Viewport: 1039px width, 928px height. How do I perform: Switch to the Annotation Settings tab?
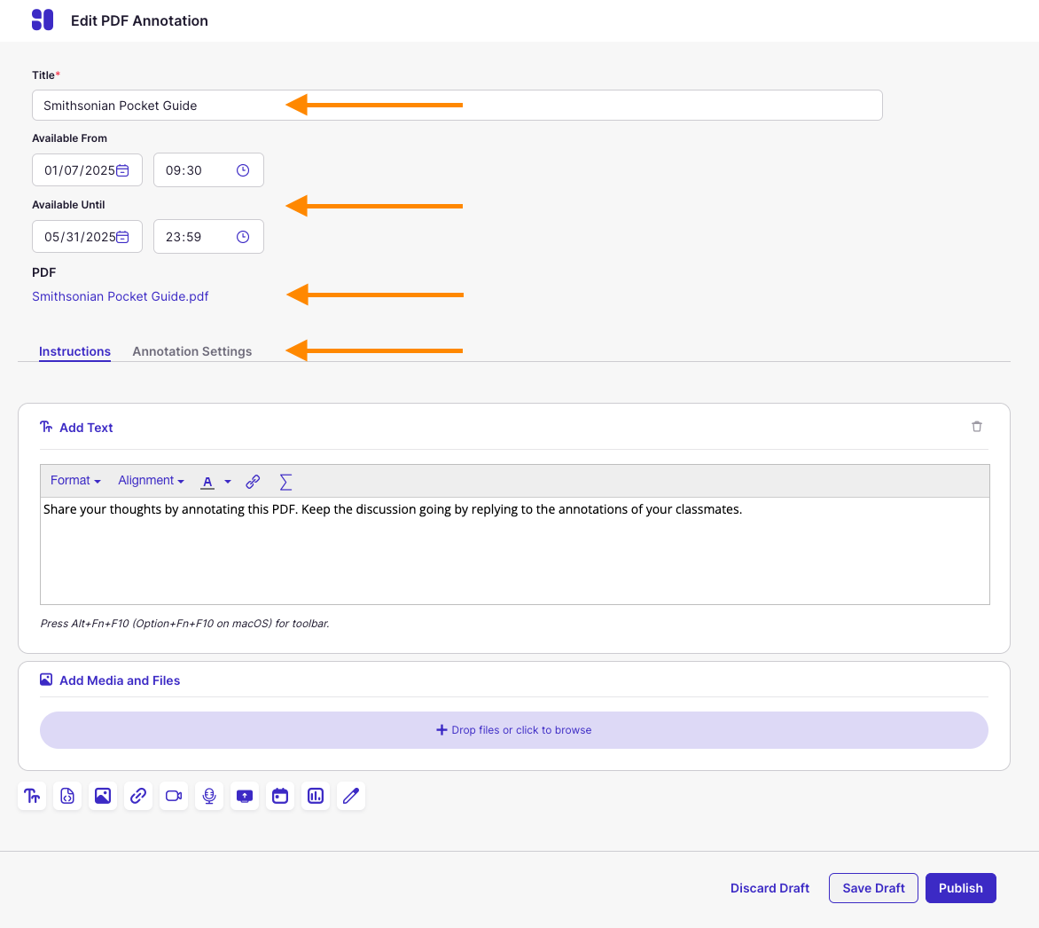[x=192, y=351]
